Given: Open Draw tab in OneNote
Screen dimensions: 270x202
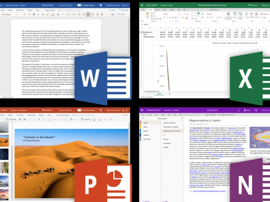Looking at the screenshot, I should pos(163,115).
